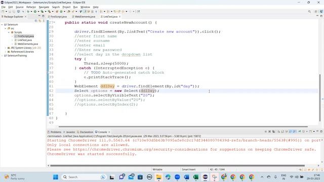Viewport: 324px width, 182px height.
Task: Close the LinkText.java editor tab
Action: coord(119,17)
